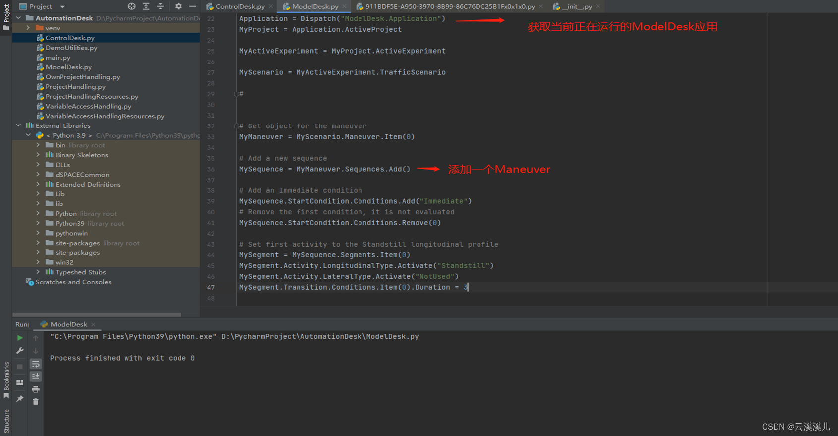Place cursor on MySequence.Sequences.Add() line
Image resolution: width=838 pixels, height=436 pixels.
(x=325, y=169)
